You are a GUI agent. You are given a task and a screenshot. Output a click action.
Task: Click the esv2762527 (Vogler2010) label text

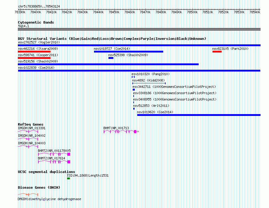coord(39,42)
